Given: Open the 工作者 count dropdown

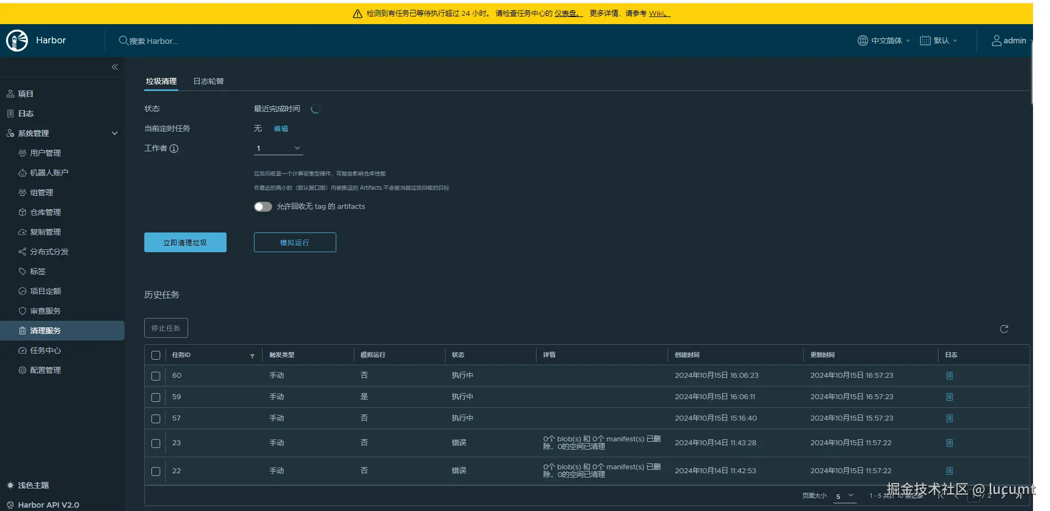Looking at the screenshot, I should click(x=279, y=149).
